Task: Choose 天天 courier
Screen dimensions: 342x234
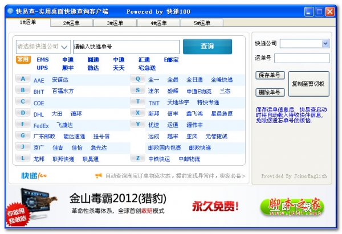Action: pyautogui.click(x=119, y=68)
